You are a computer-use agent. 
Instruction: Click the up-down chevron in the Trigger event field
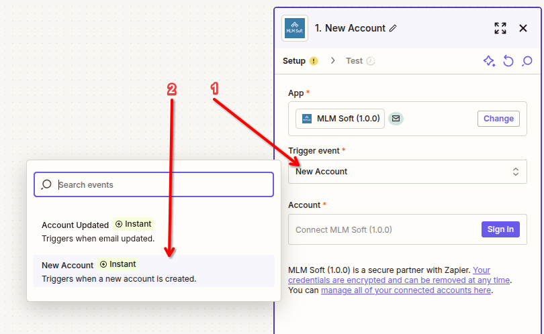(x=516, y=172)
